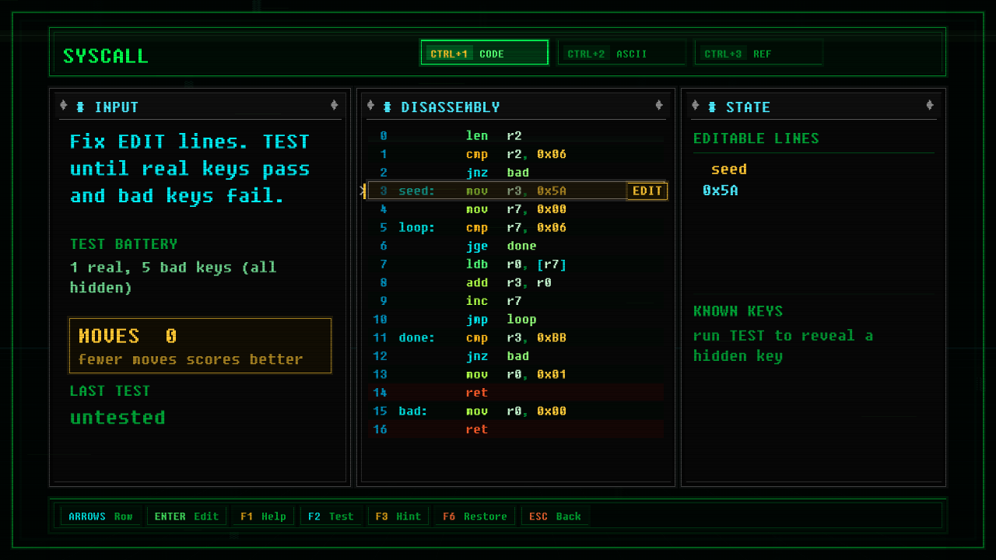Screen dimensions: 996x560
Task: Click DISASSEMBLY panel right diamond icon
Action: click(x=659, y=106)
